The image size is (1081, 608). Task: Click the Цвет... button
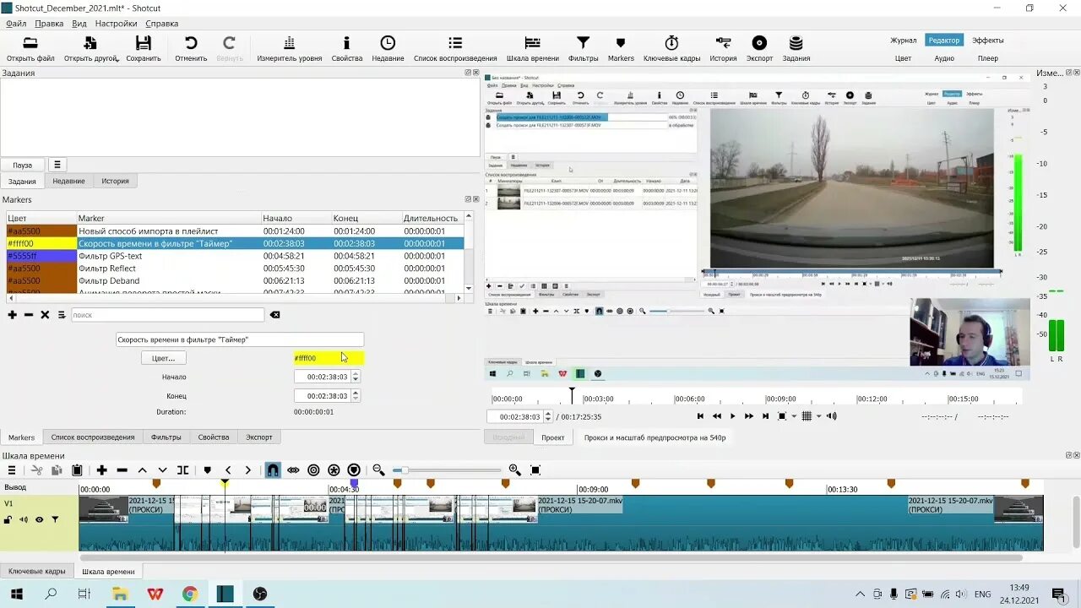pos(163,358)
